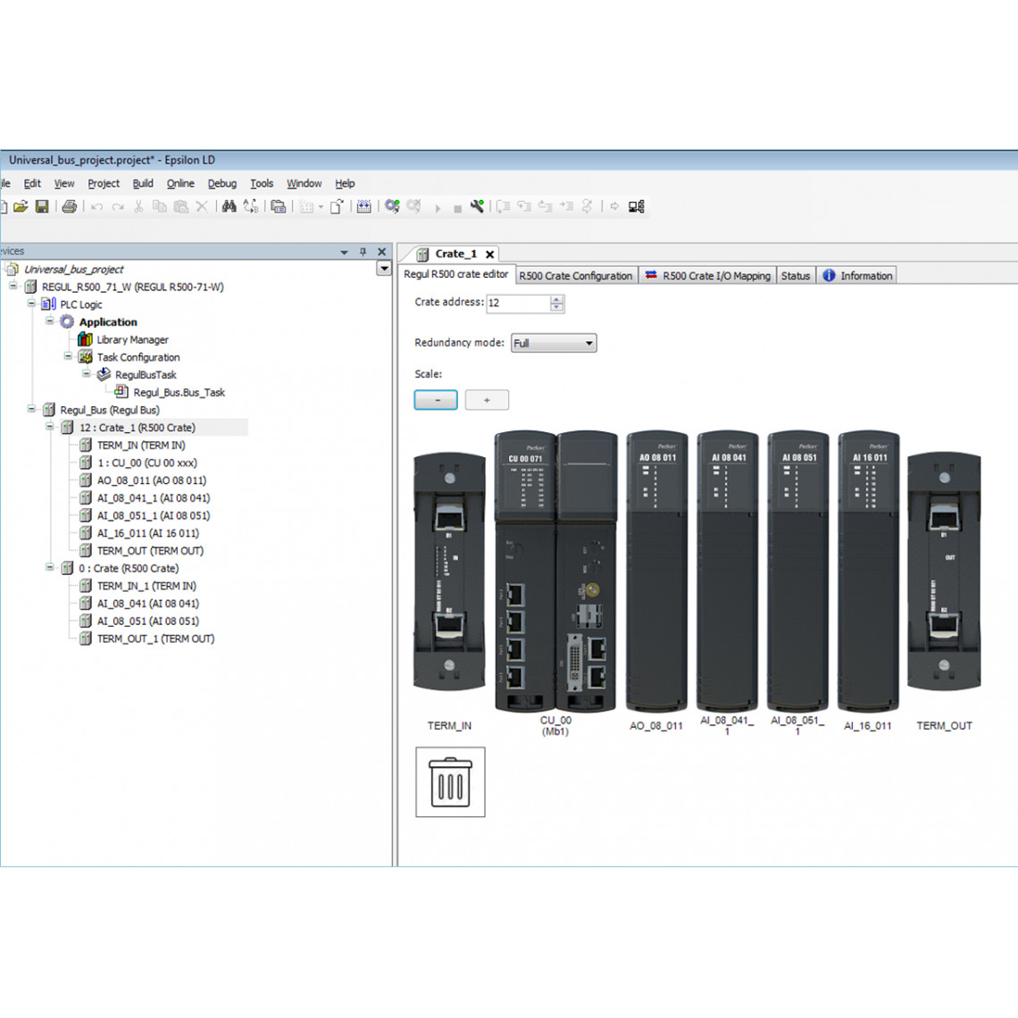Collapse the Application node

[x=49, y=321]
